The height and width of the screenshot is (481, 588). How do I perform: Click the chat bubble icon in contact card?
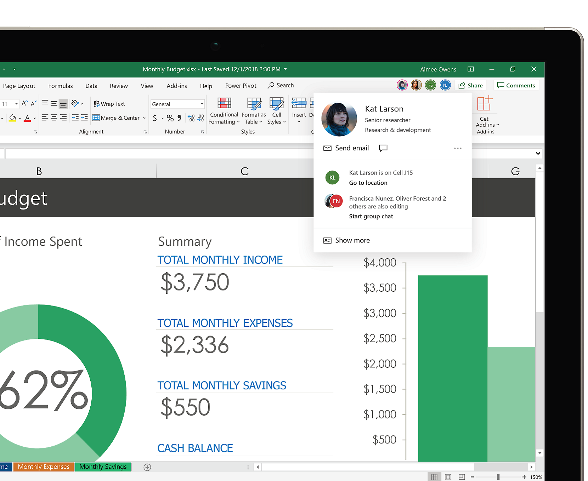[383, 148]
